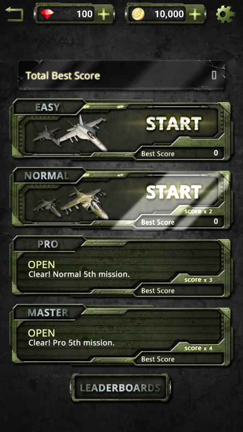Tap the gold coin currency icon
Screen dimensions: 243x432
pos(138,14)
